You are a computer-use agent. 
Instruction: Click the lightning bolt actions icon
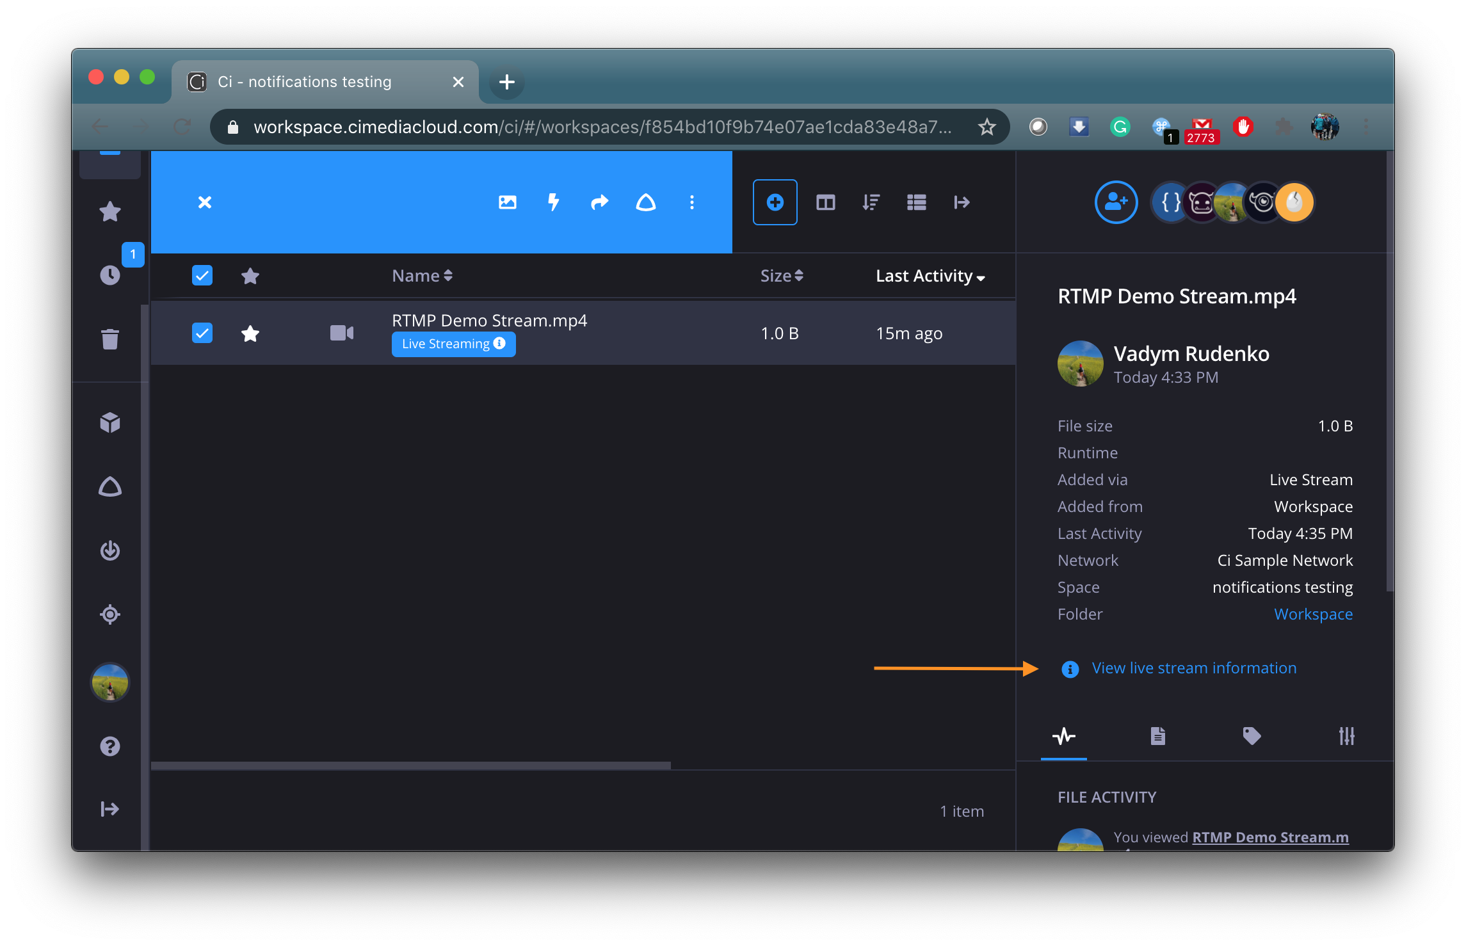click(554, 202)
